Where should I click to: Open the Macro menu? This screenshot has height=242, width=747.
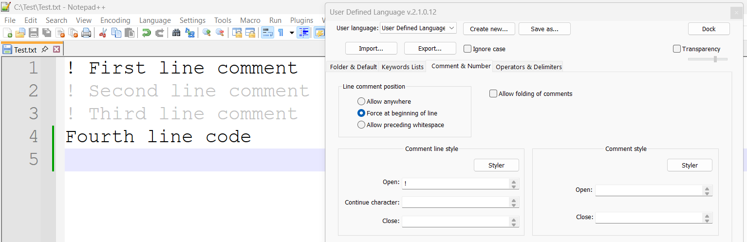pyautogui.click(x=250, y=20)
